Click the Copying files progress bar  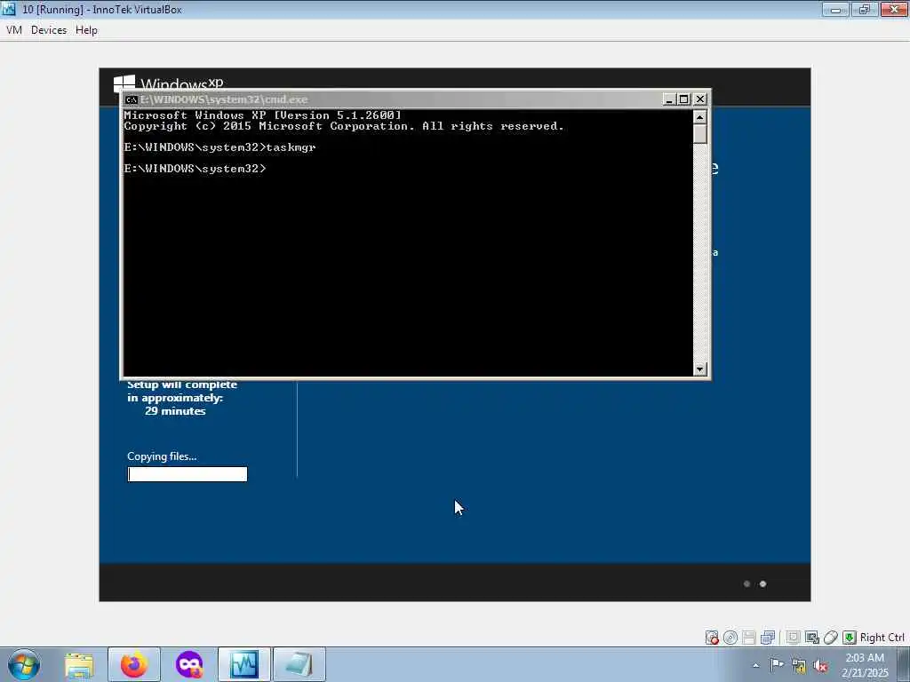pyautogui.click(x=188, y=474)
